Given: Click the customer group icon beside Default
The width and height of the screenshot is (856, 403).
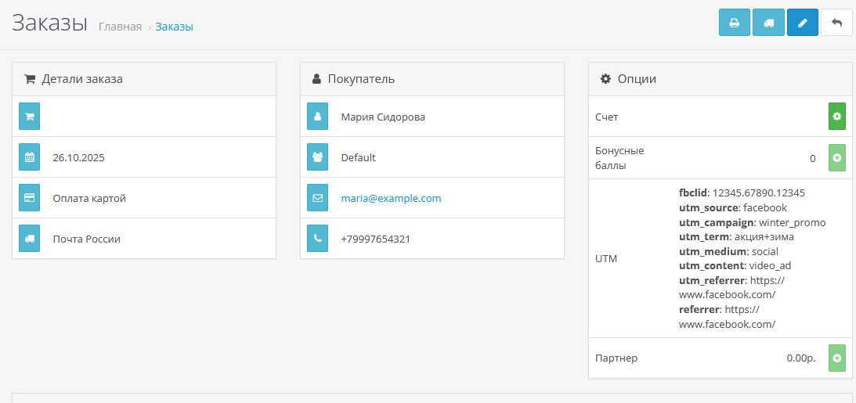Looking at the screenshot, I should [317, 157].
